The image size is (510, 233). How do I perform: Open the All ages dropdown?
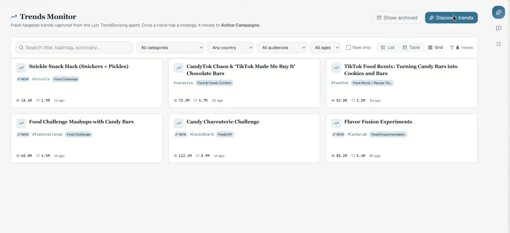point(325,48)
